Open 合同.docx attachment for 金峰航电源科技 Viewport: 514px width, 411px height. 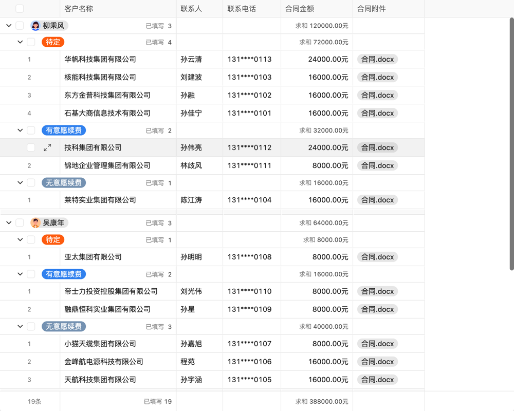click(x=377, y=362)
